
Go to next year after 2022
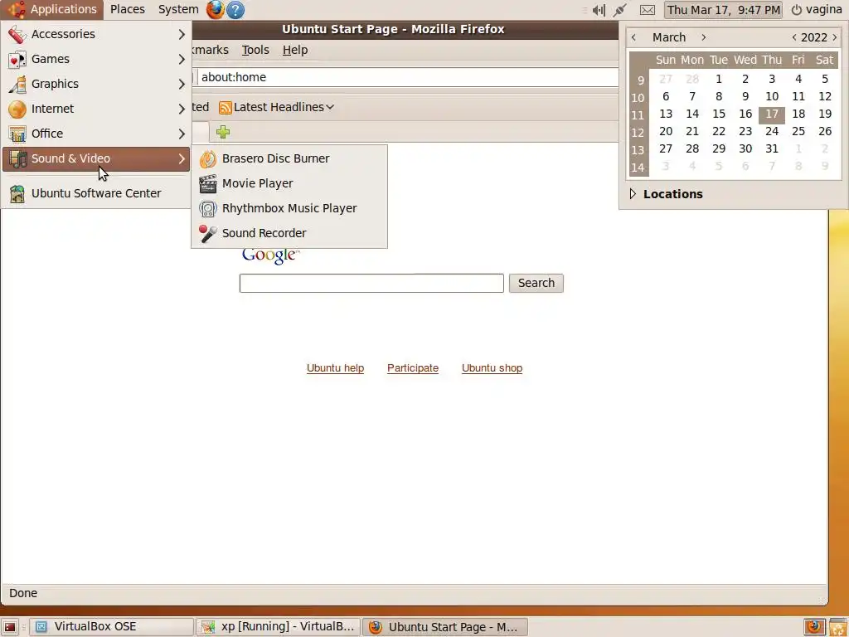834,37
